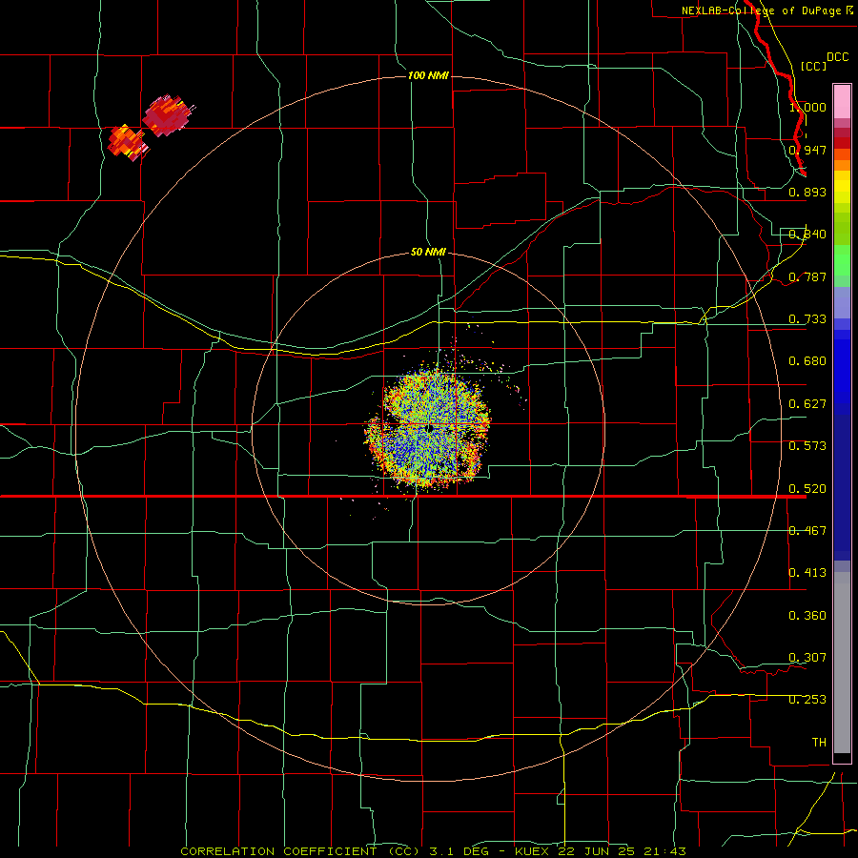Click the bright green segment of the color bar
Screen dimensions: 858x858
(842, 260)
